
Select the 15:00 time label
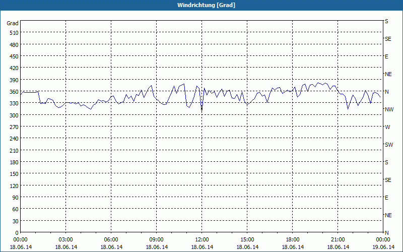[x=247, y=240]
